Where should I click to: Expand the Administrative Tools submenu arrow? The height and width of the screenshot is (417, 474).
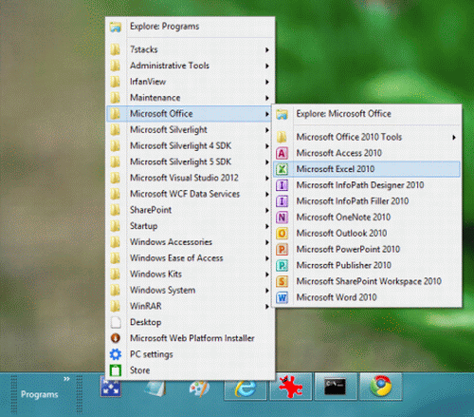coord(267,66)
